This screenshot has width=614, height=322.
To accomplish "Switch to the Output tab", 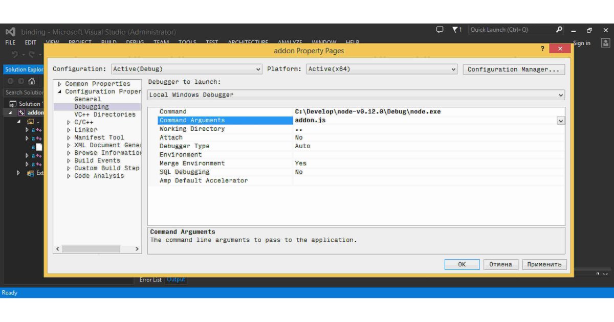I will pos(176,280).
